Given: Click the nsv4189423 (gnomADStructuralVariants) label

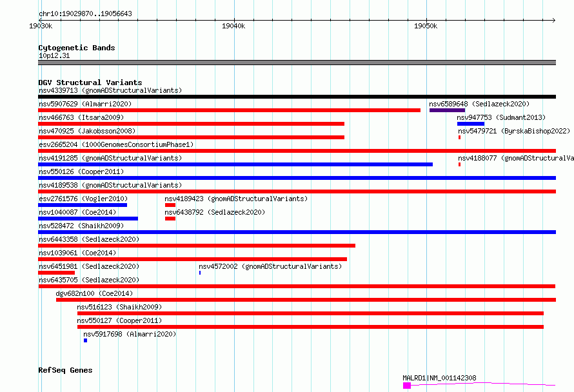Looking at the screenshot, I should point(236,199).
